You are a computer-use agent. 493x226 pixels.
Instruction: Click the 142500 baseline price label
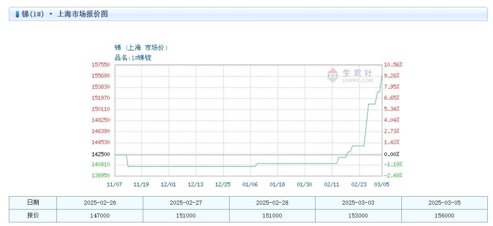coord(101,154)
